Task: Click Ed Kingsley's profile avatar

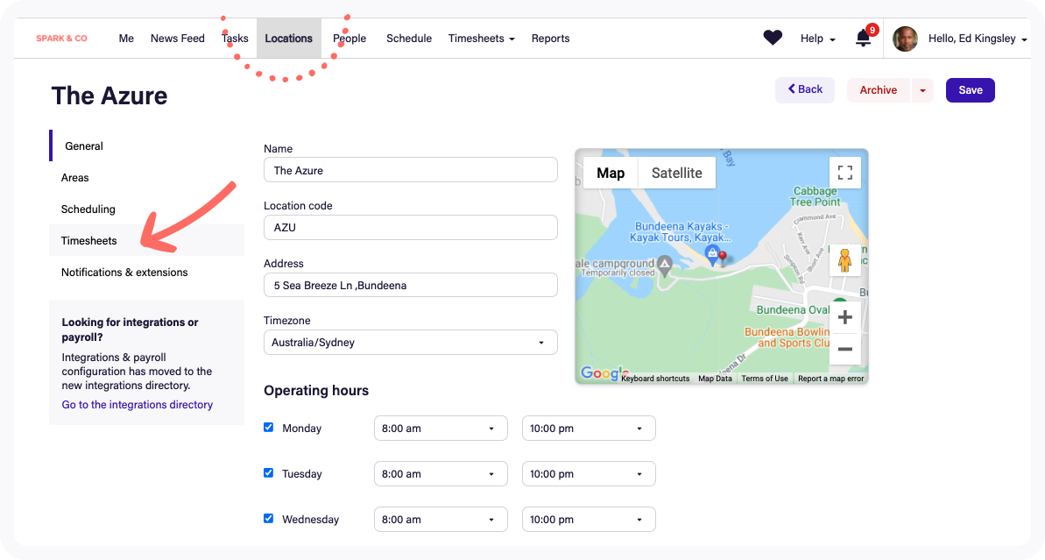Action: (x=905, y=39)
